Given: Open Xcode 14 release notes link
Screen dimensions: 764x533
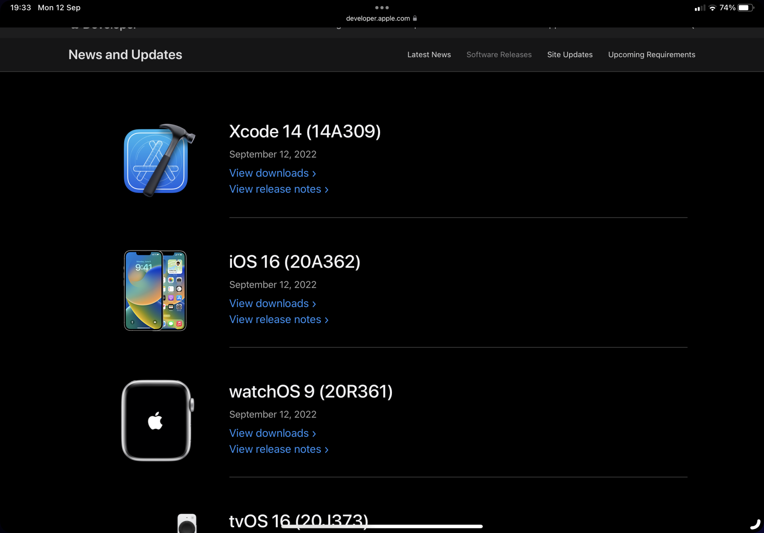Looking at the screenshot, I should (278, 189).
